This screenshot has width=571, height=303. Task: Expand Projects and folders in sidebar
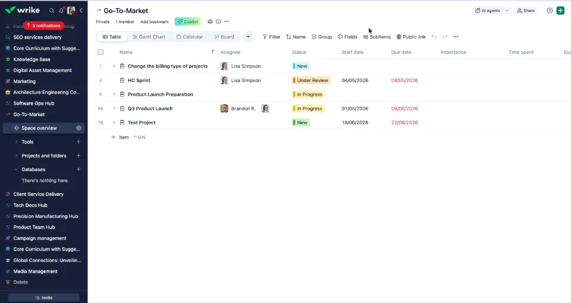pos(16,156)
